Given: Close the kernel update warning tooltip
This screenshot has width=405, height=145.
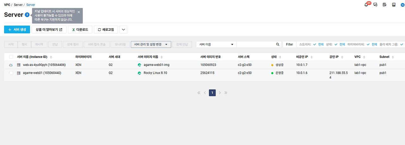Looking at the screenshot, I should point(79,12).
